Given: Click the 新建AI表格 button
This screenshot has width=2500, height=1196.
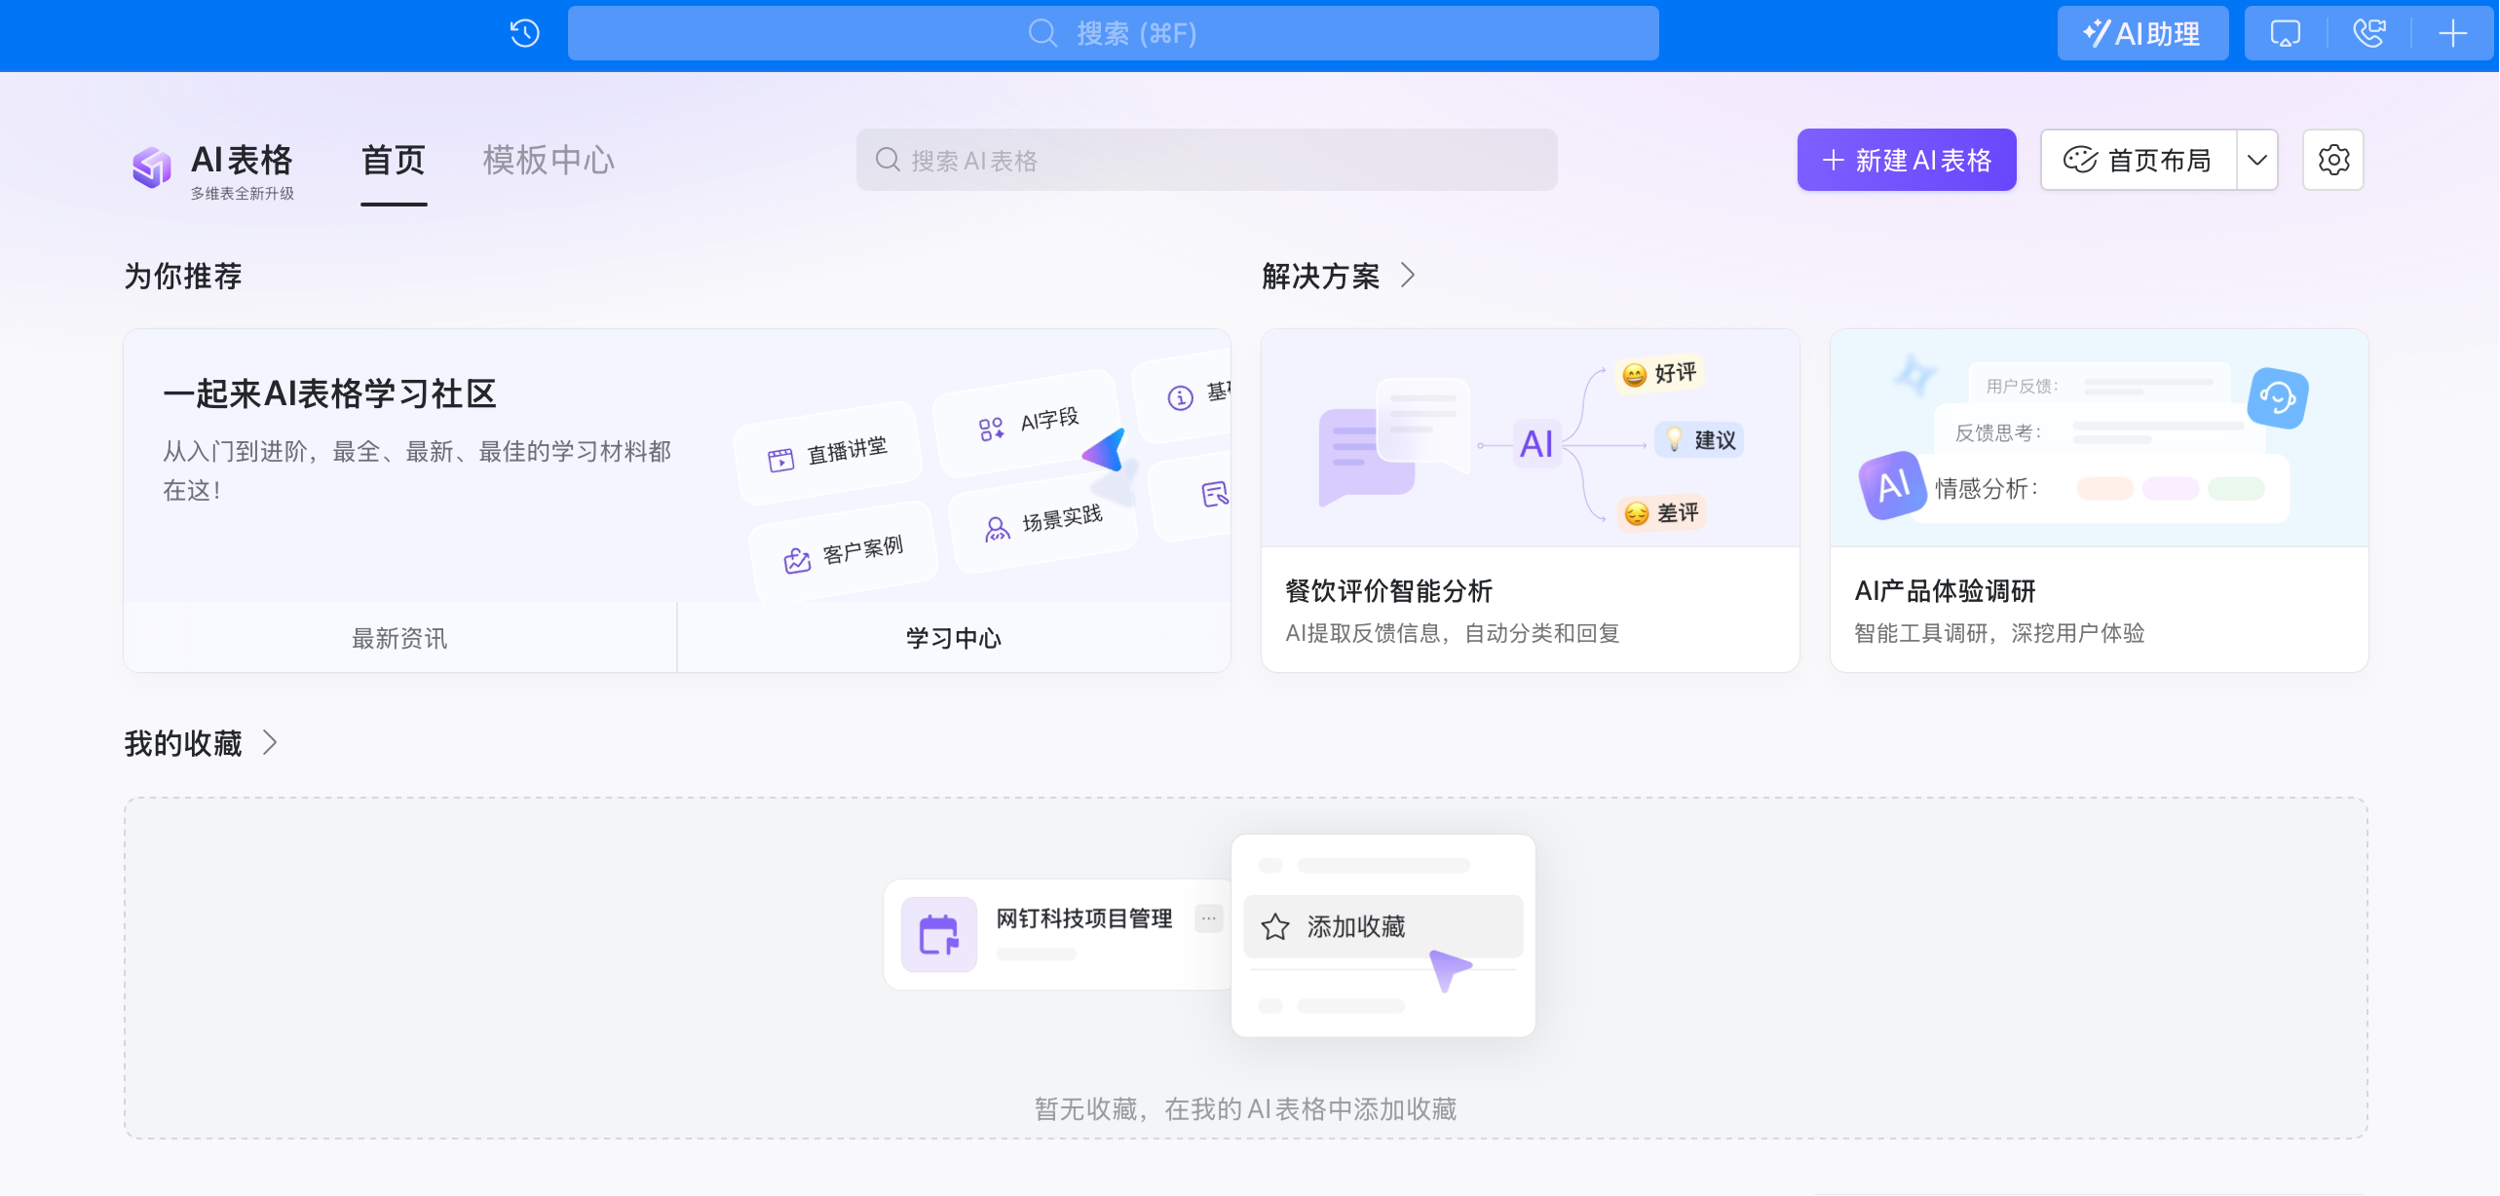Looking at the screenshot, I should [x=1906, y=159].
